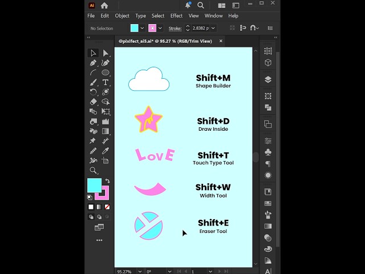Open the Effect menu
The height and width of the screenshot is (274, 365).
(x=176, y=16)
